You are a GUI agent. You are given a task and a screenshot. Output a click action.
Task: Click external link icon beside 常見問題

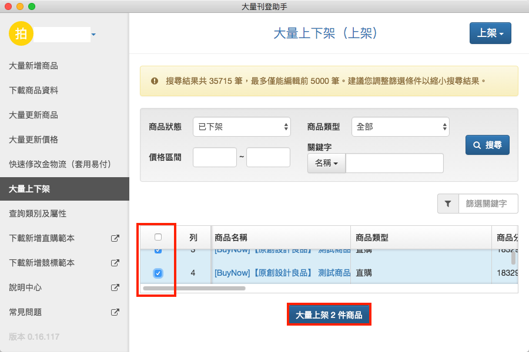[x=115, y=312]
